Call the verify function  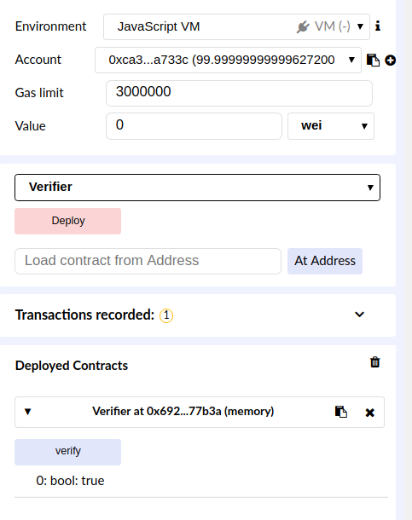[x=67, y=452]
